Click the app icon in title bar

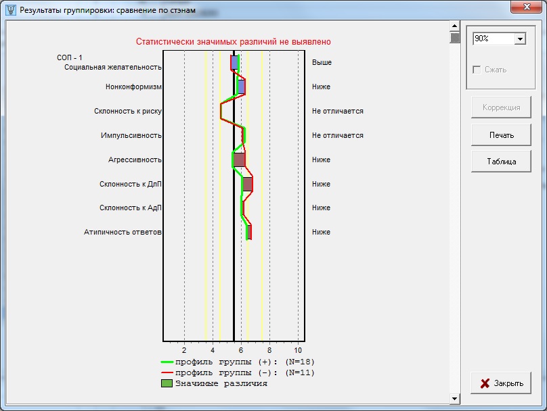coord(11,10)
